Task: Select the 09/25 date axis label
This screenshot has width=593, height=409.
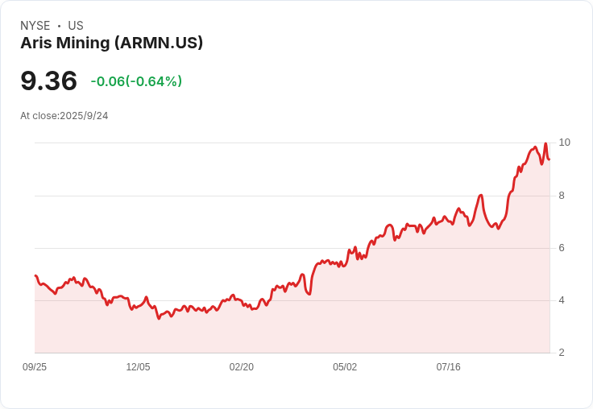Action: pos(35,366)
